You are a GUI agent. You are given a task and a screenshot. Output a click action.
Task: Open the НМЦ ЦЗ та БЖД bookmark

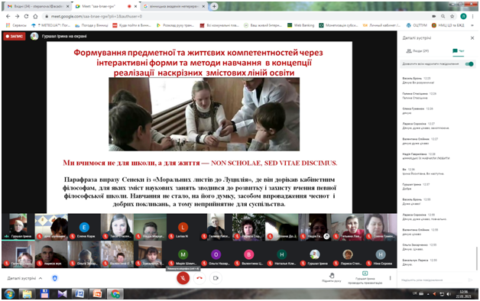pos(448,25)
